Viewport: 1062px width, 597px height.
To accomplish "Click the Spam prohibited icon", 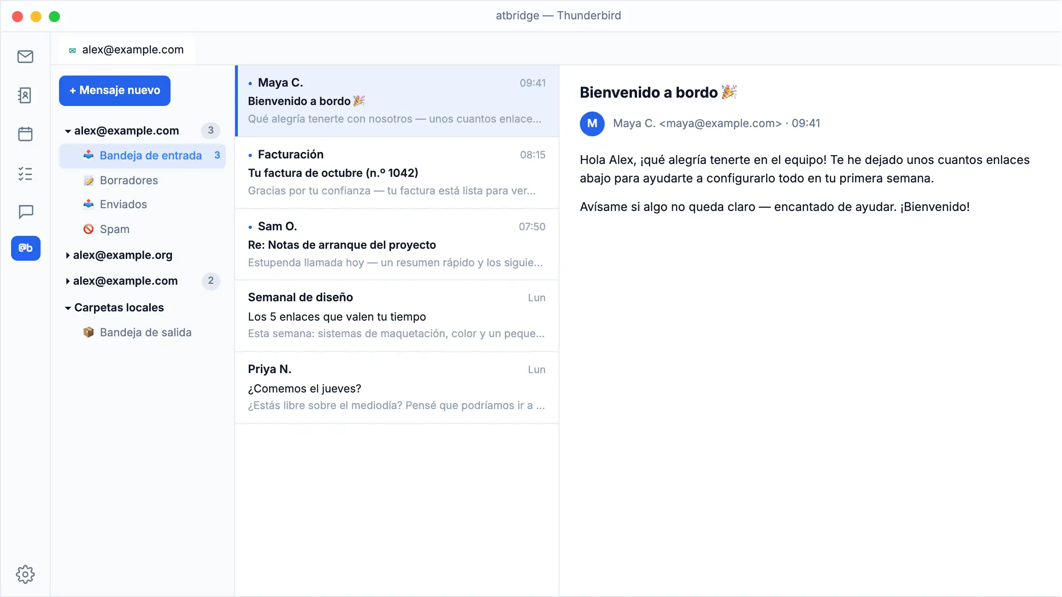I will coord(88,229).
